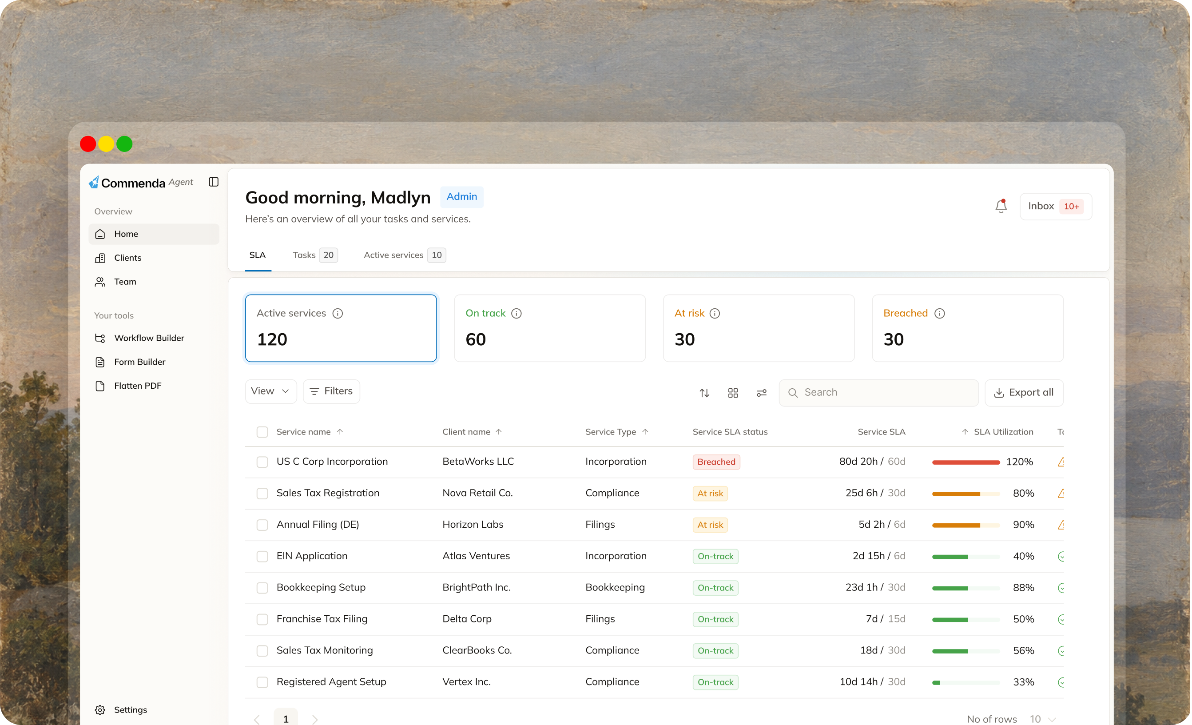The image size is (1192, 725).
Task: Switch to the Tasks tab
Action: click(x=315, y=255)
